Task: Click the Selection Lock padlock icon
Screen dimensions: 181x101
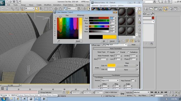Action: point(64,92)
